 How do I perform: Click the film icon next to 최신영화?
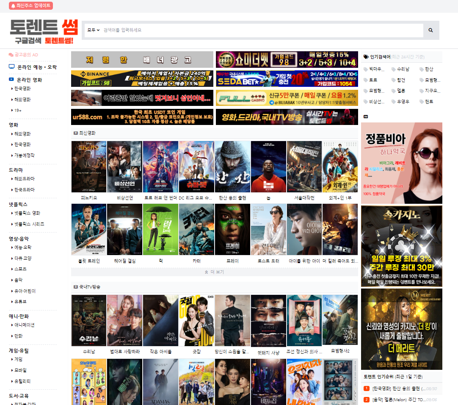(x=75, y=133)
